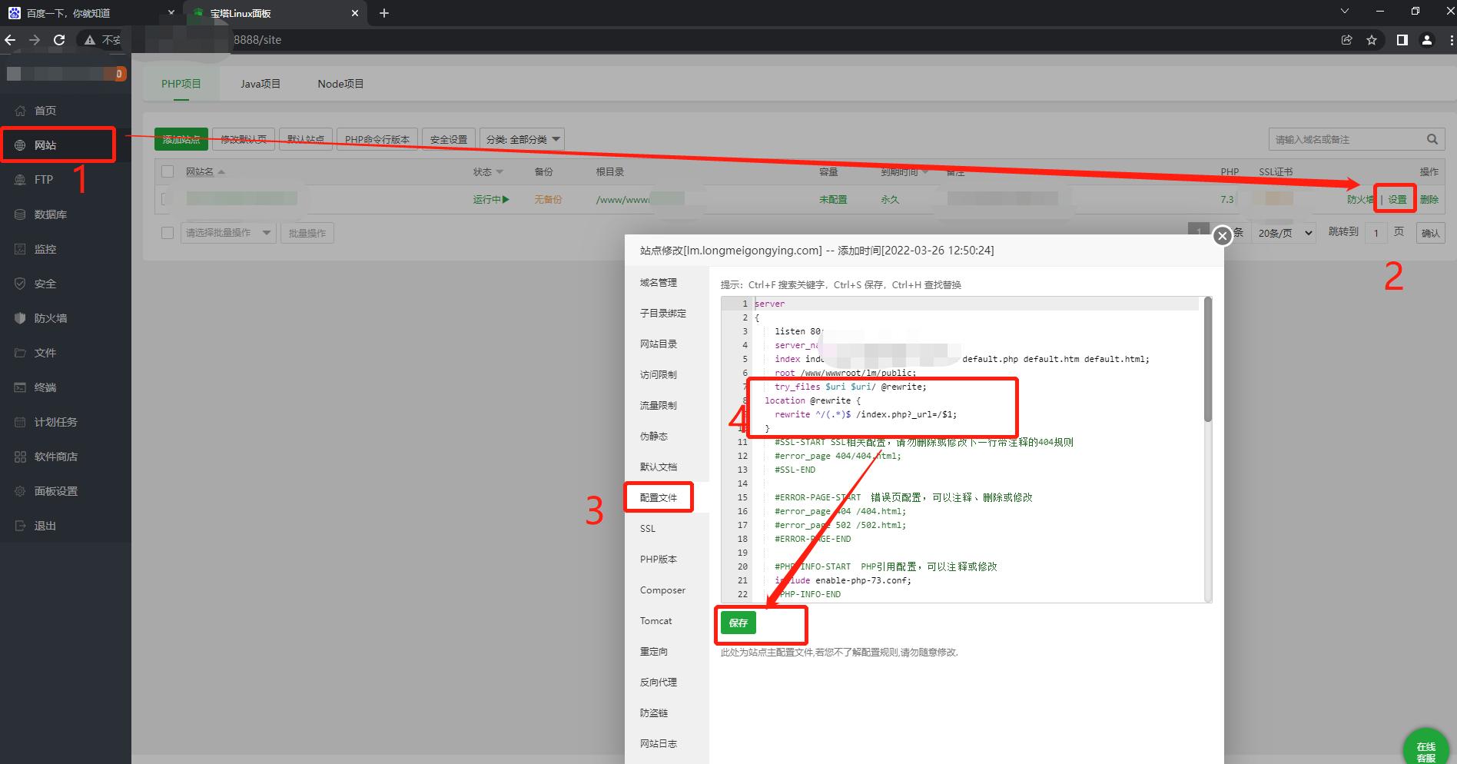Image resolution: width=1457 pixels, height=764 pixels.
Task: Click the software store grid icon
Action: point(21,457)
